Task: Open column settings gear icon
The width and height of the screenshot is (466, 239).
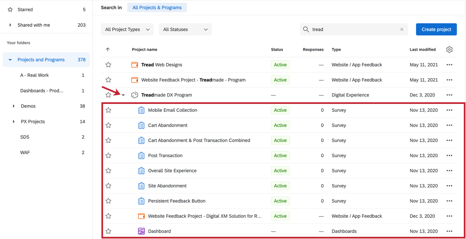Action: tap(449, 49)
